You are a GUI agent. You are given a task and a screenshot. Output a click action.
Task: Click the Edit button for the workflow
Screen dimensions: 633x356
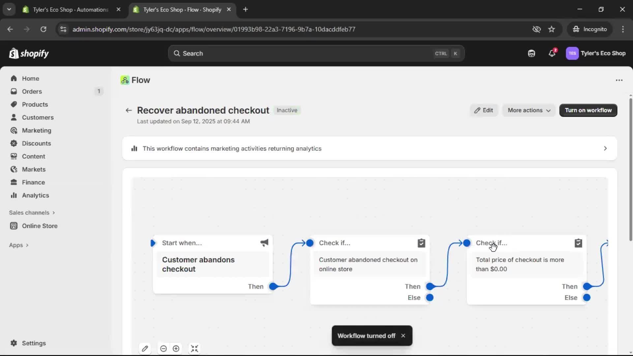pos(484,110)
